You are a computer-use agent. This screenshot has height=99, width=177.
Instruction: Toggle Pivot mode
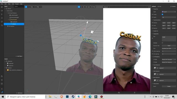[x=93, y=7]
